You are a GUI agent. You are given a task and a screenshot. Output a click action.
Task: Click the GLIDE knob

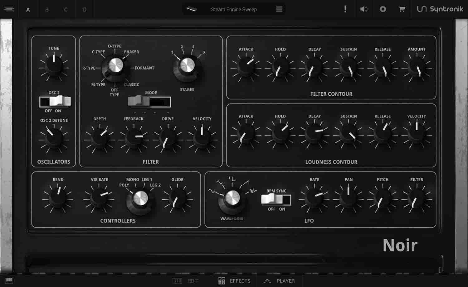point(177,198)
